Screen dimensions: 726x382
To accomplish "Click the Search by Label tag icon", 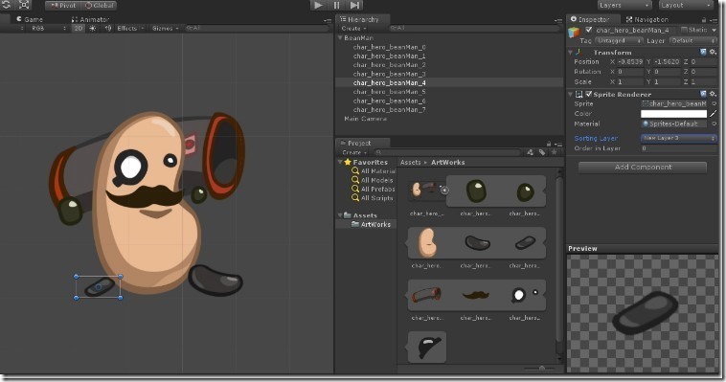I will (542, 152).
